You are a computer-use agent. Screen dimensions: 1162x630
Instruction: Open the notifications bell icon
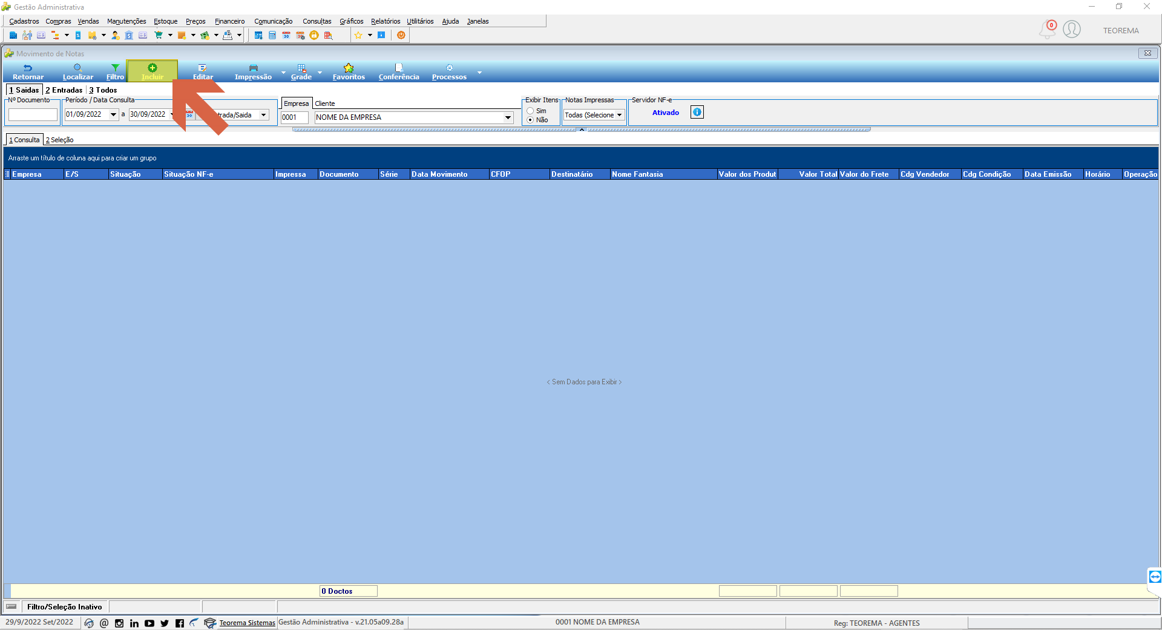[x=1048, y=29]
